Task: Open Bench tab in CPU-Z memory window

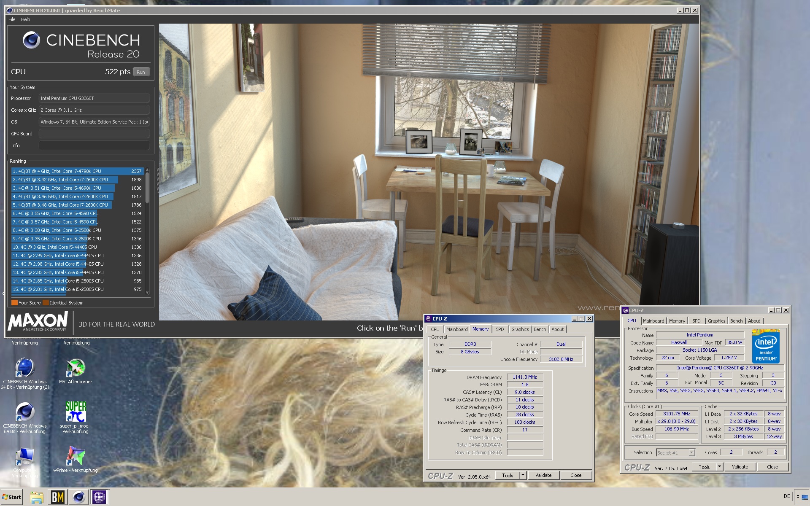Action: click(540, 329)
